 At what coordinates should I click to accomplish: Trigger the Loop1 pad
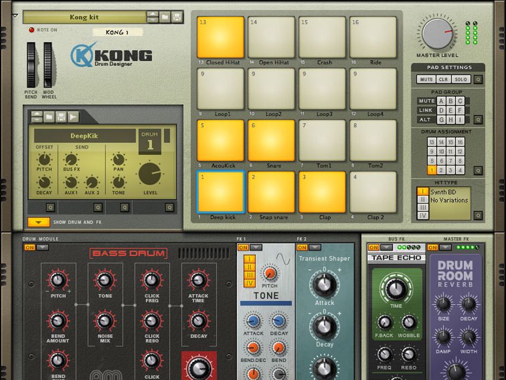pyautogui.click(x=220, y=89)
